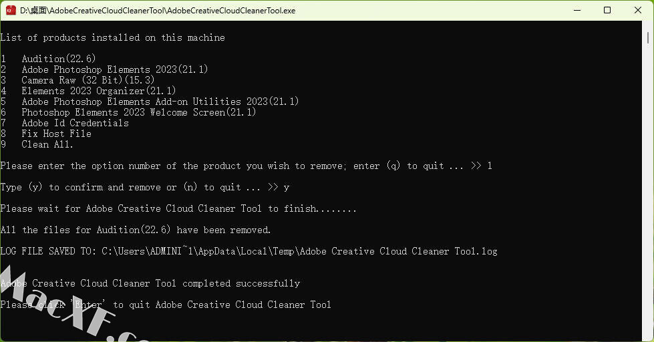Click the Adobe Id Credentials option
654x342 pixels.
(x=75, y=123)
